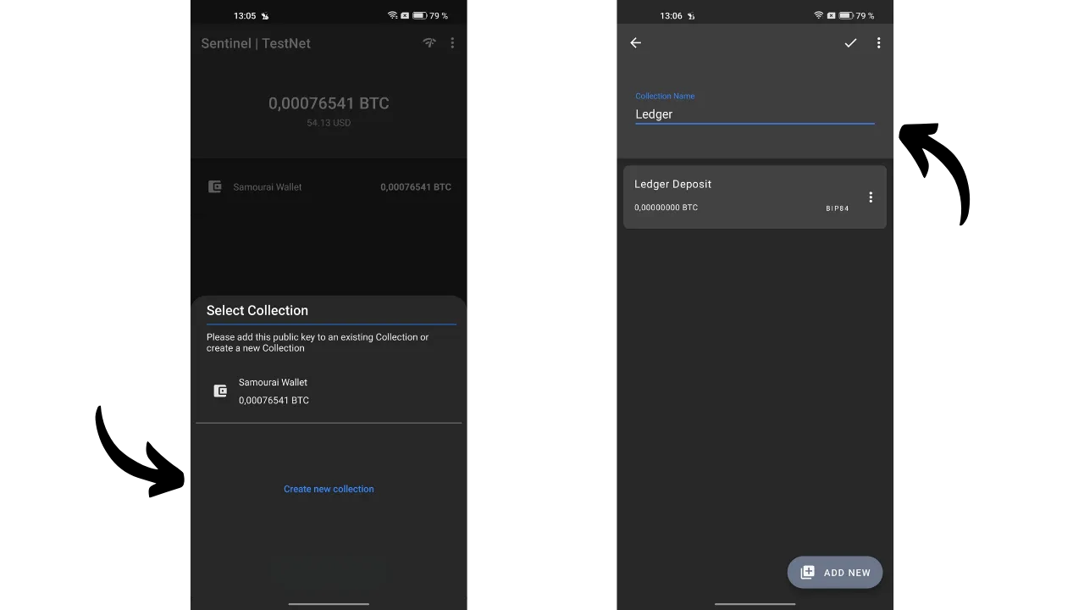Open the Ledger Deposit card's three-dot menu
This screenshot has width=1084, height=610.
click(x=870, y=197)
